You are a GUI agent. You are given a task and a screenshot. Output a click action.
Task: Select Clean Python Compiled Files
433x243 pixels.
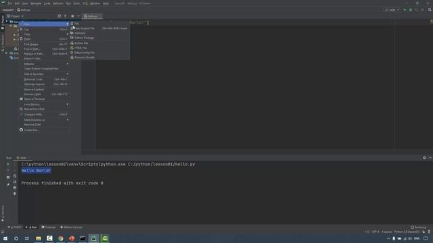(44, 69)
